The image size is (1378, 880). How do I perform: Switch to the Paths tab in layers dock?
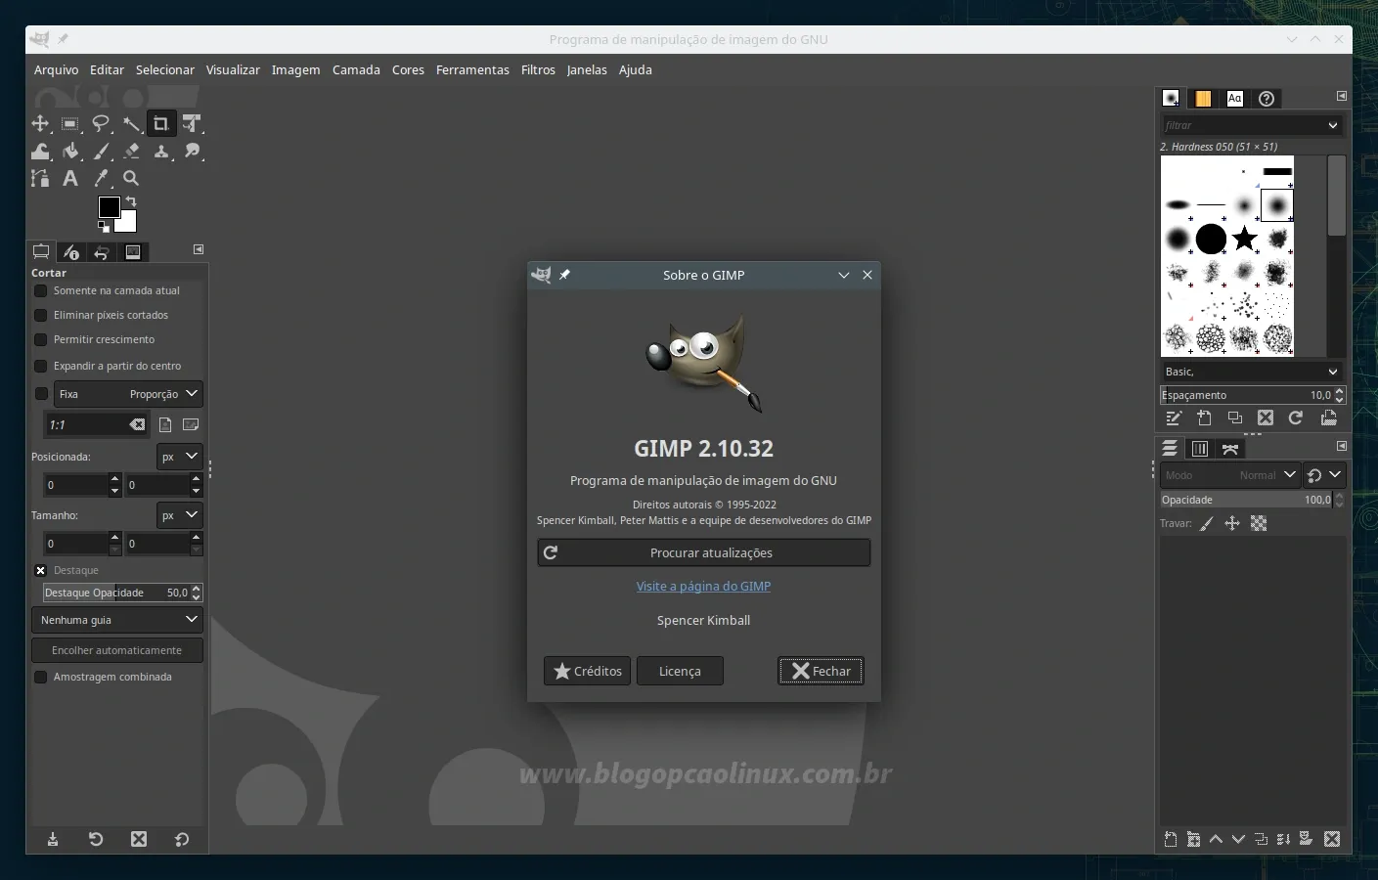point(1230,449)
